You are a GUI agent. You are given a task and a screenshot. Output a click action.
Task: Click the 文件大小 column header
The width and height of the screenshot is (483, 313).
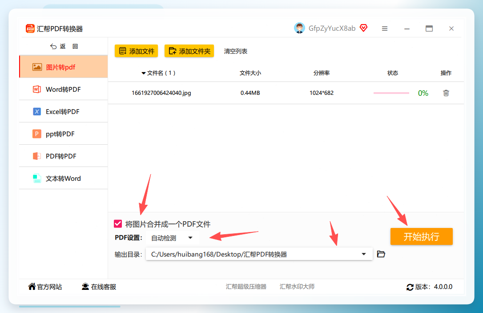pos(250,73)
